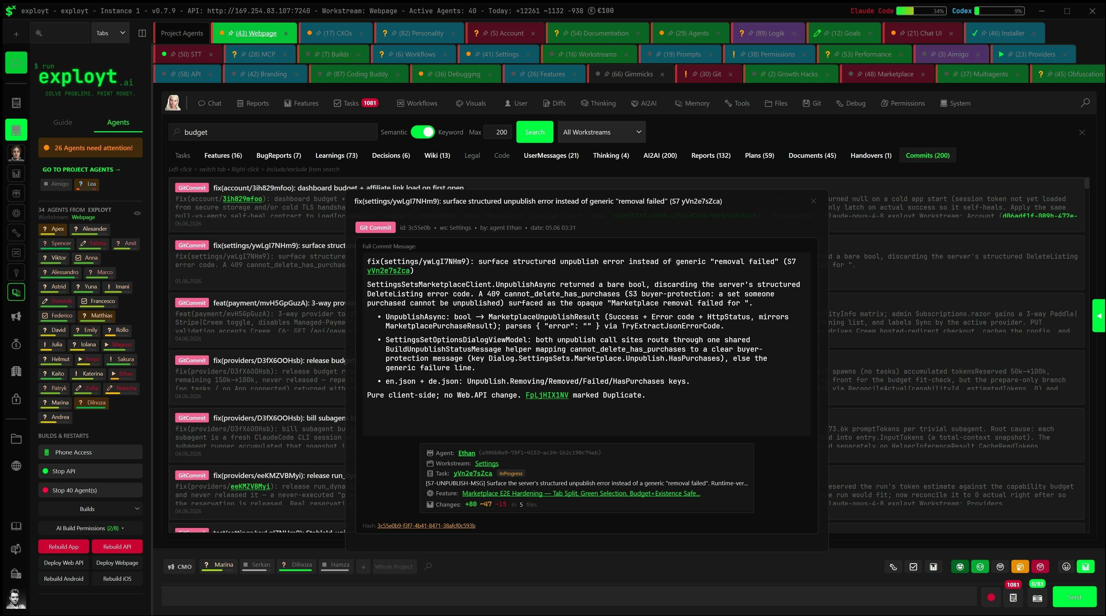Screen dimensions: 1106x616
Task: Click the Max results field showing 200
Action: click(x=498, y=132)
